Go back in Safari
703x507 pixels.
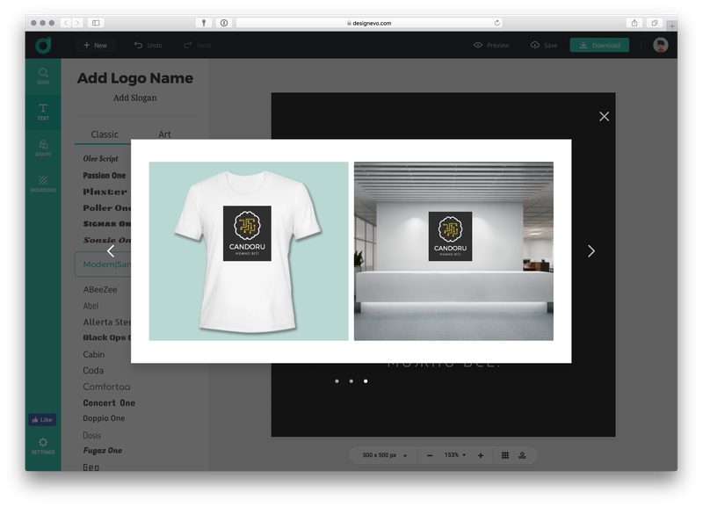(66, 23)
